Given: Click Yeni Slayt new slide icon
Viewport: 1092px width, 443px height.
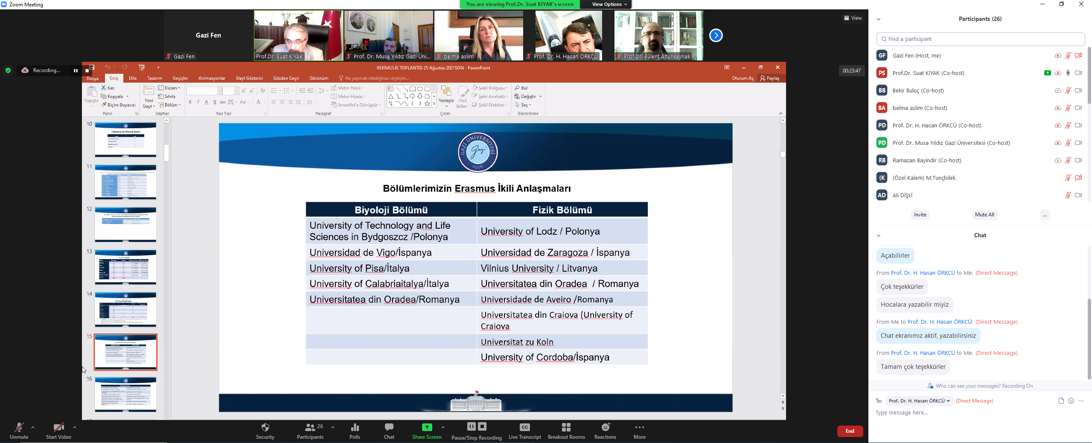Looking at the screenshot, I should click(149, 90).
